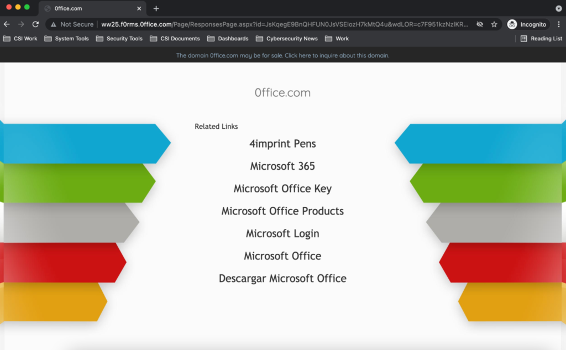Viewport: 566px width, 350px height.
Task: Open the Reading List panel
Action: 541,39
